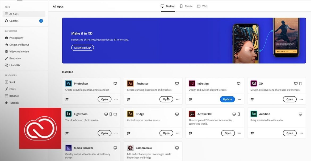
Task: Open more options menu for XD
Action: pyautogui.click(x=301, y=99)
